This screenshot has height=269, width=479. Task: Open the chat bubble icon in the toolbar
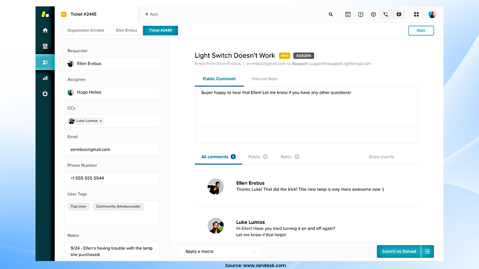click(399, 14)
